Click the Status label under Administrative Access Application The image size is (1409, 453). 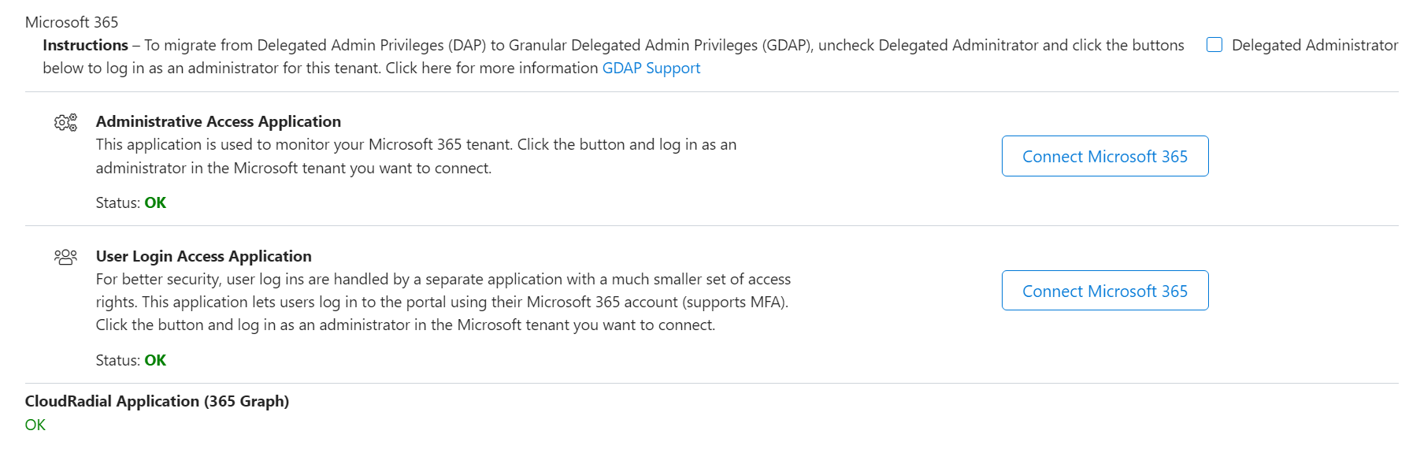tap(118, 202)
